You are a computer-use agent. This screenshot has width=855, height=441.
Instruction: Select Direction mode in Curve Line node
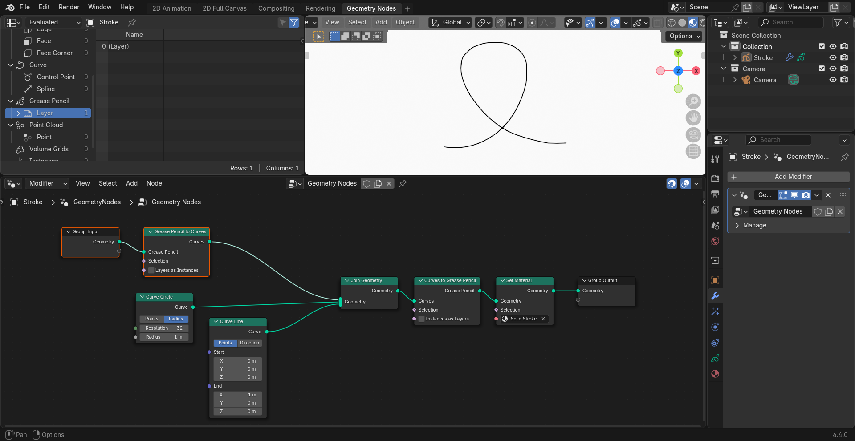point(249,343)
